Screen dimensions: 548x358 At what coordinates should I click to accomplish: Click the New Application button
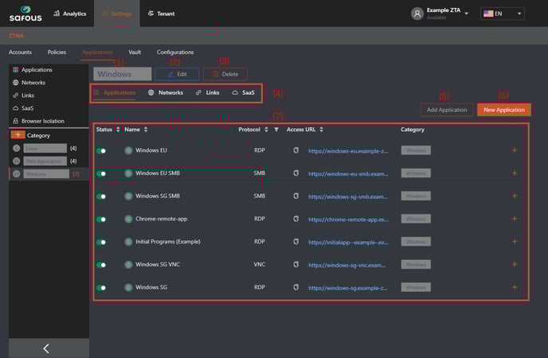[503, 110]
